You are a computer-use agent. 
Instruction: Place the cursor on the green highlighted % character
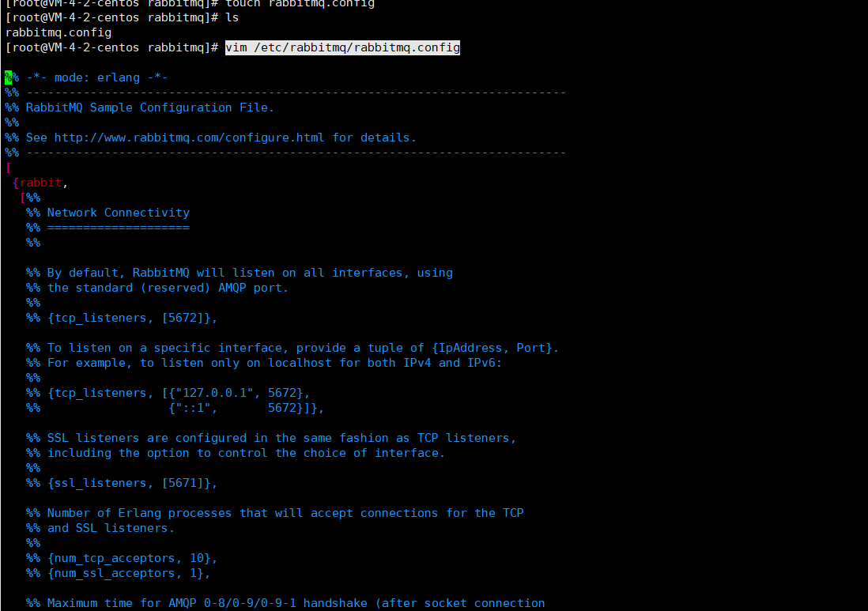(x=9, y=77)
